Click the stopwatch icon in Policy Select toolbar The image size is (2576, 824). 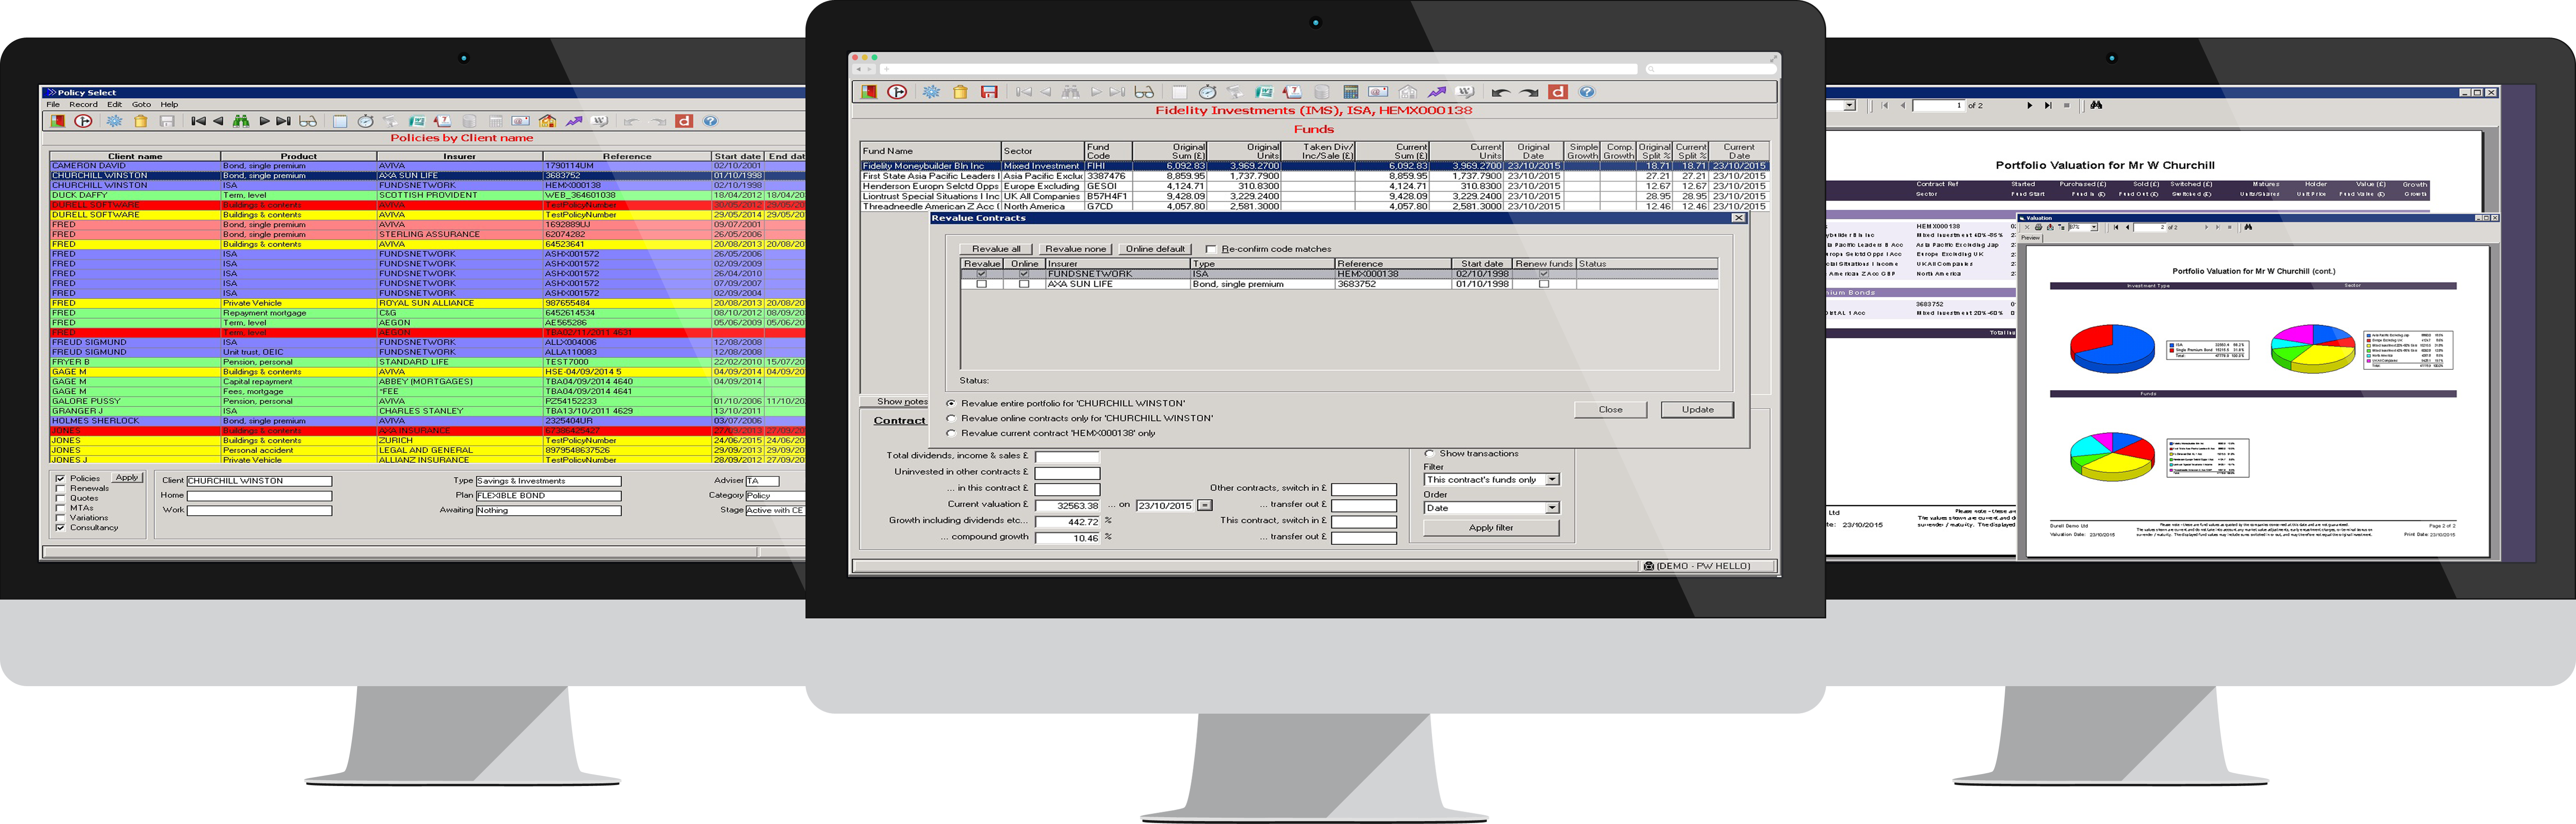pyautogui.click(x=366, y=121)
